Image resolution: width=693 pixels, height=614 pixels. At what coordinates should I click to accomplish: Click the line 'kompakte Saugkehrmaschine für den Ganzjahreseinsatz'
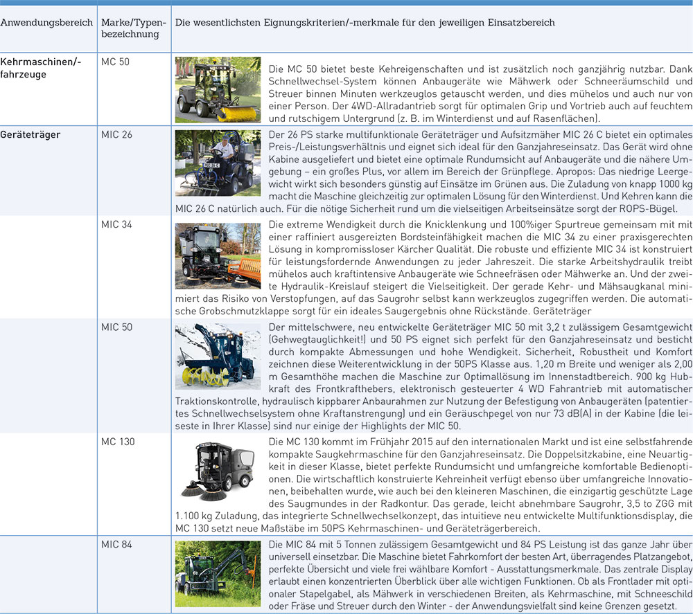481,454
